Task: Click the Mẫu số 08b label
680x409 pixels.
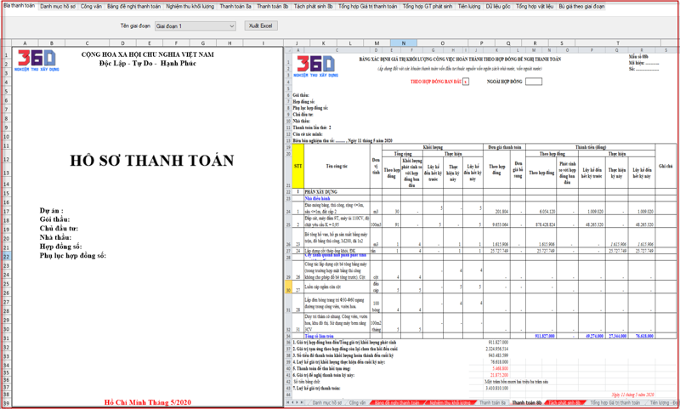Action: click(x=638, y=57)
